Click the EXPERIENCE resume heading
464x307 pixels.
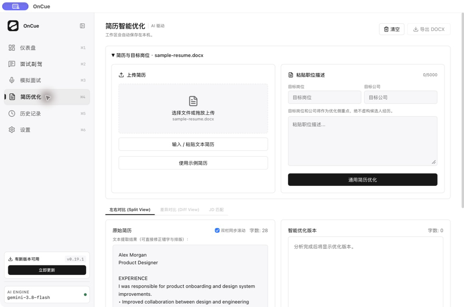point(133,278)
